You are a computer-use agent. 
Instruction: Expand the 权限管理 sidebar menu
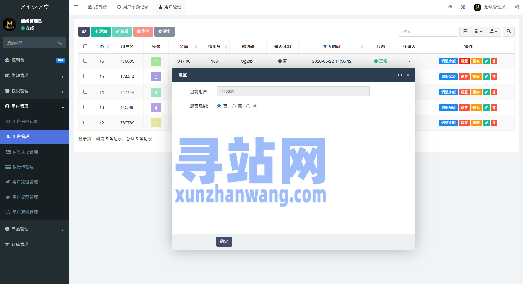(x=35, y=91)
